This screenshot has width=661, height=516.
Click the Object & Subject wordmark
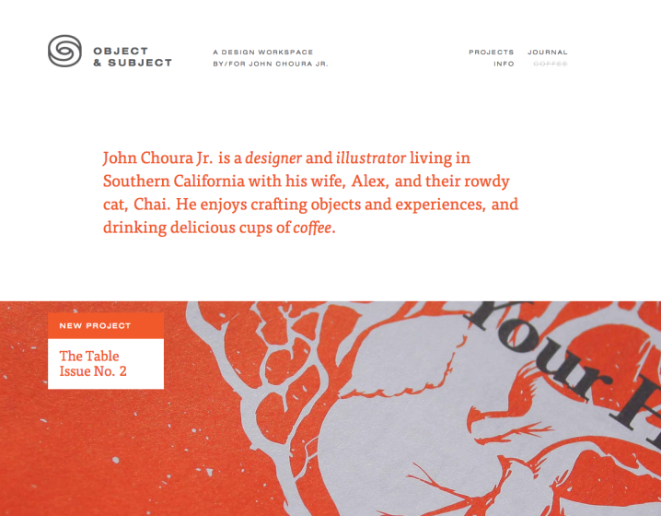click(x=133, y=57)
